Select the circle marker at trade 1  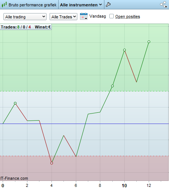[x=15, y=103]
